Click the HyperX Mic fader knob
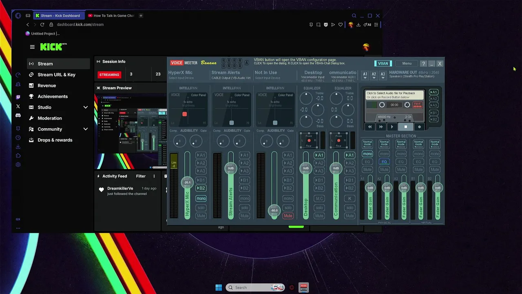 (187, 183)
